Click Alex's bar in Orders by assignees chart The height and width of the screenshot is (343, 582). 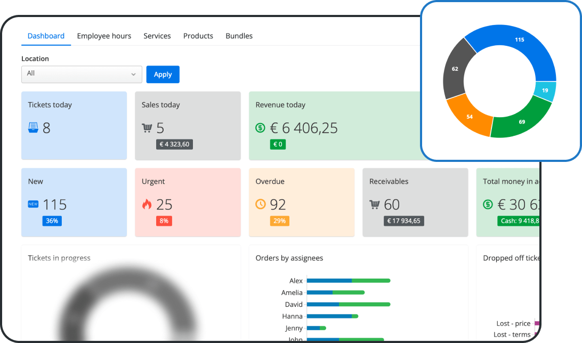tap(349, 281)
